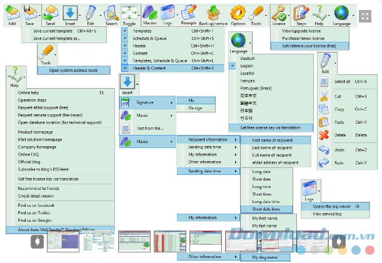382x263 pixels.
Task: Click the Prompts toolbar icon
Action: pos(188,12)
